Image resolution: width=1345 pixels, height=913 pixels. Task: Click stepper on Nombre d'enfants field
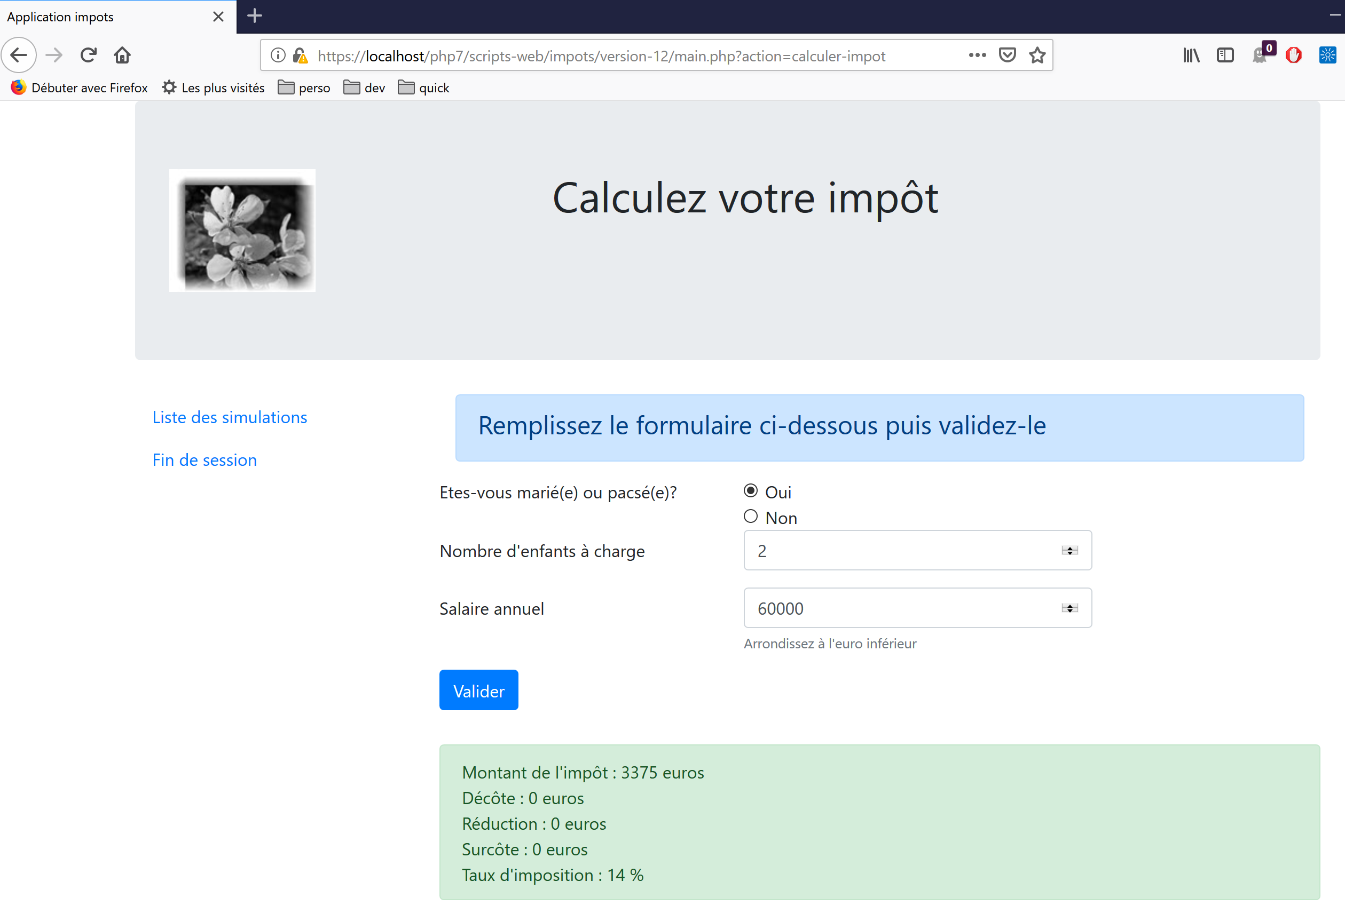(x=1069, y=551)
